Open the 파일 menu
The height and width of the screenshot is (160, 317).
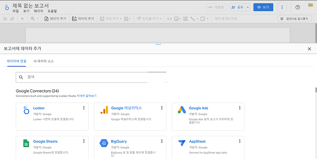click(x=16, y=11)
